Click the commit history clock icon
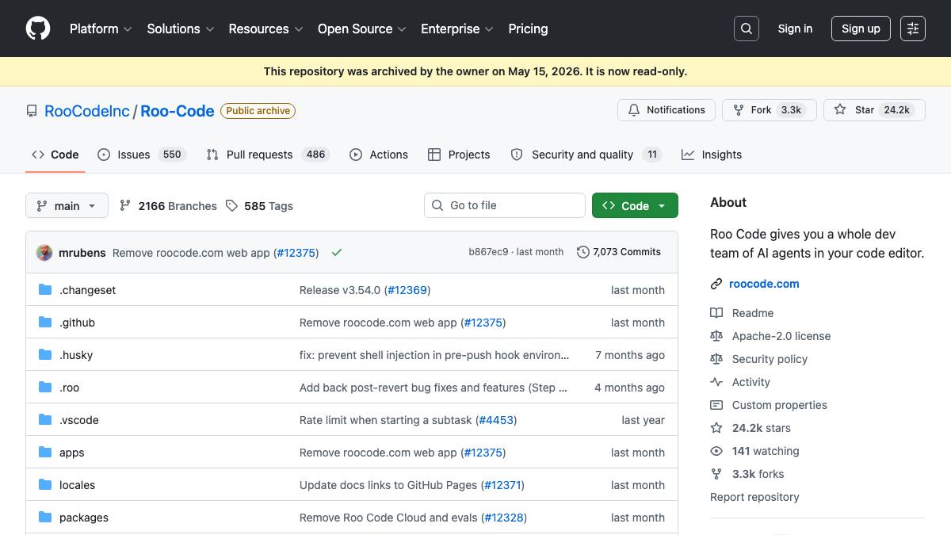 (583, 252)
